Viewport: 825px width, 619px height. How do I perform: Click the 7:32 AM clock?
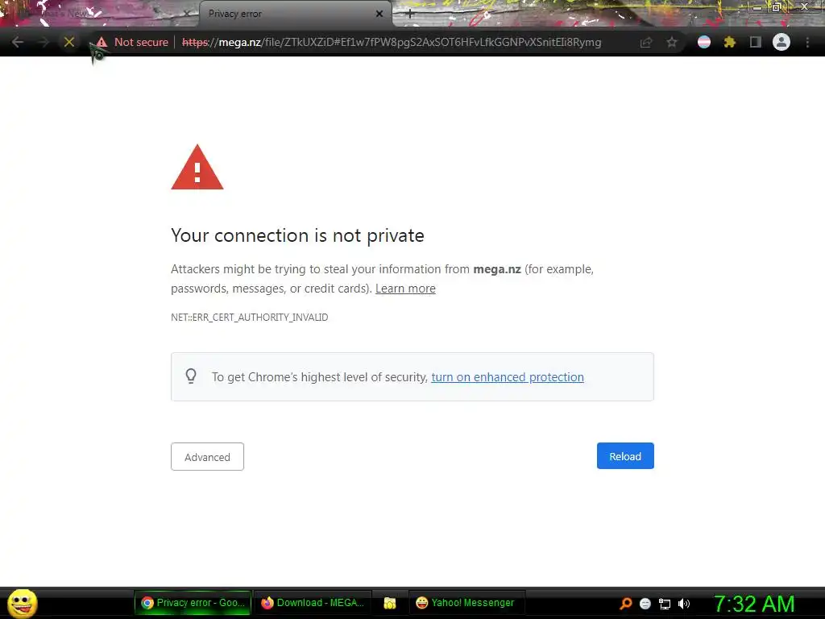tap(754, 604)
